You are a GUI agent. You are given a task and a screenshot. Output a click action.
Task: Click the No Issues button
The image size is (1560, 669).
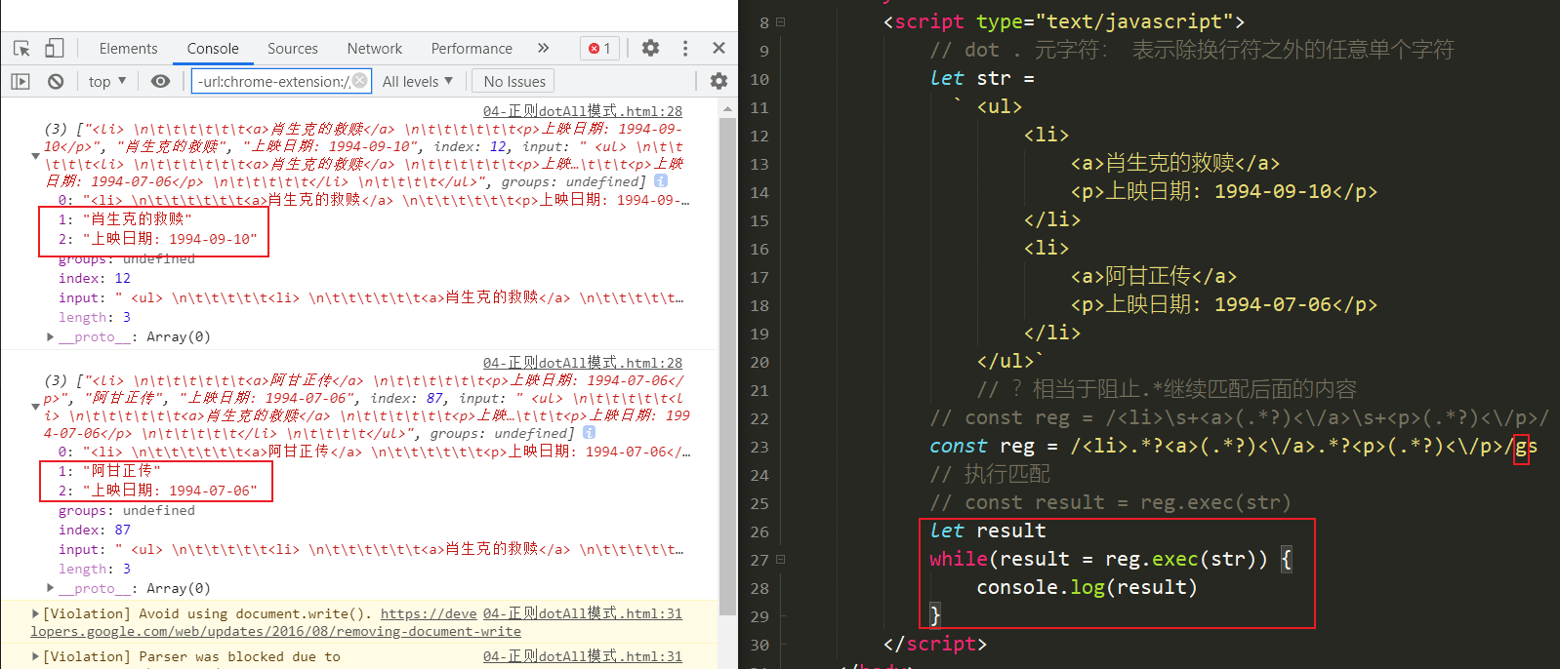pyautogui.click(x=514, y=81)
